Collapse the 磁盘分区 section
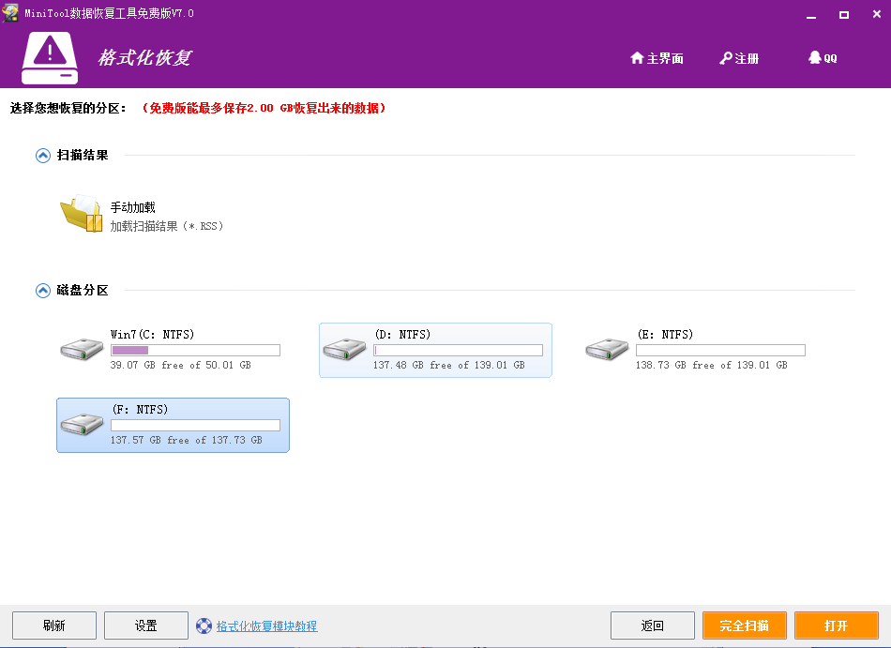This screenshot has height=648, width=891. click(x=42, y=291)
